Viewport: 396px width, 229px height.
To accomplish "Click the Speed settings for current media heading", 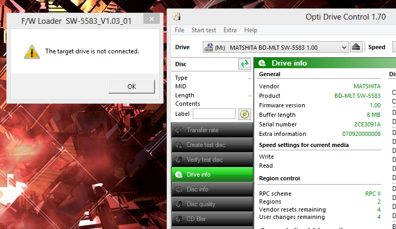I will [304, 145].
